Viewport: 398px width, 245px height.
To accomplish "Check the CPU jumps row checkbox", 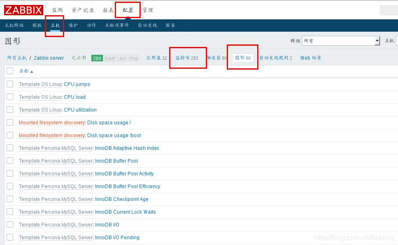I will coord(10,84).
